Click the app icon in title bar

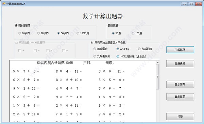4,4
